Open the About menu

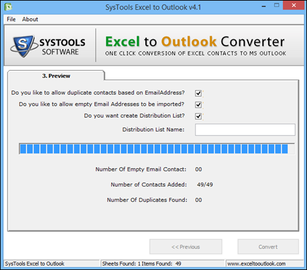(30, 19)
